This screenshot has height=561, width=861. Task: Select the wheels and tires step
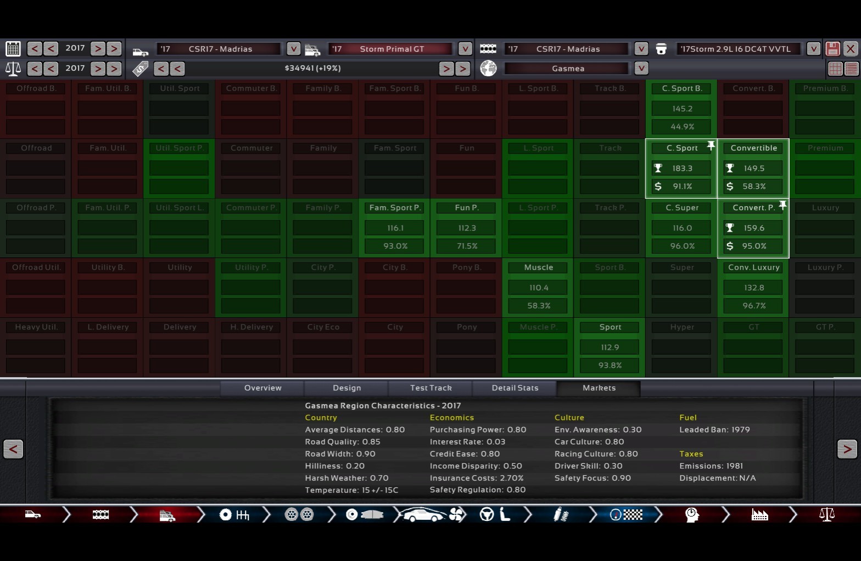299,514
